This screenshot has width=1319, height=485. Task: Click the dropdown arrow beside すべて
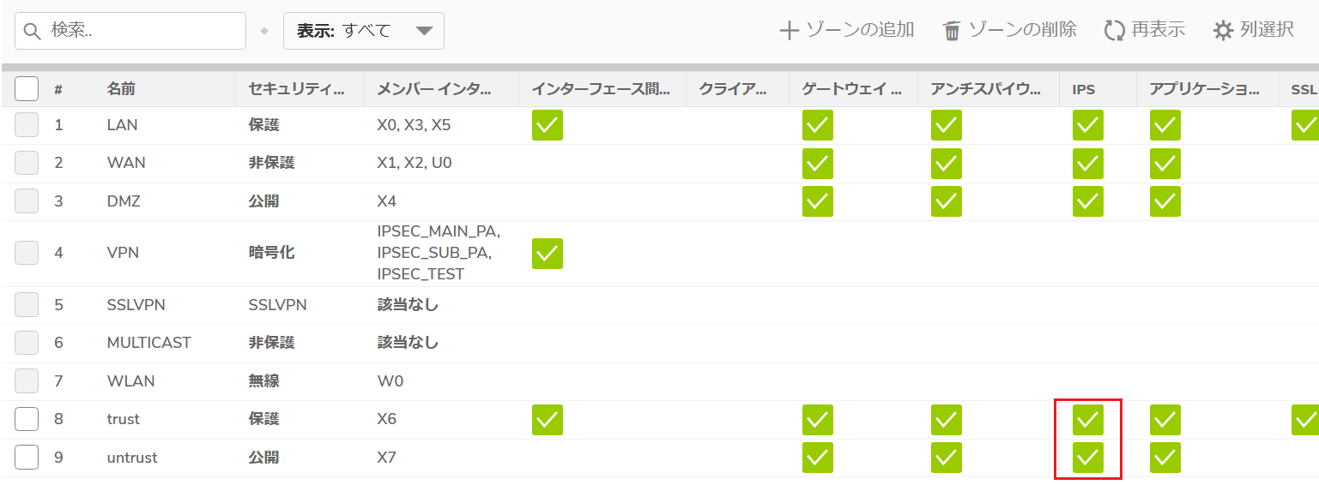click(x=424, y=31)
